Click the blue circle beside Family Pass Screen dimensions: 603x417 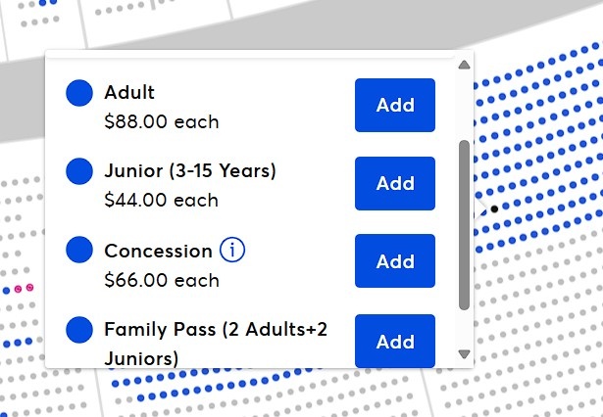tap(79, 330)
